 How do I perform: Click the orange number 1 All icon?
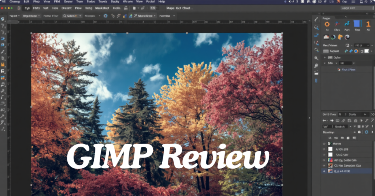pyautogui.click(x=368, y=24)
